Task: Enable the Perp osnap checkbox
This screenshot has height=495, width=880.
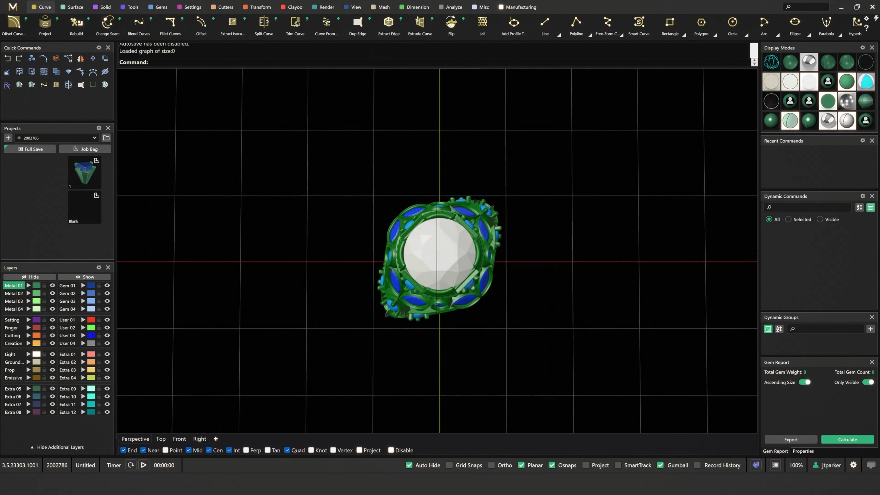Action: click(246, 450)
